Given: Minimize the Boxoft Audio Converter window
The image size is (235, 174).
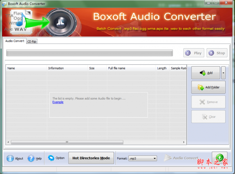Looking at the screenshot, I should (x=208, y=3).
